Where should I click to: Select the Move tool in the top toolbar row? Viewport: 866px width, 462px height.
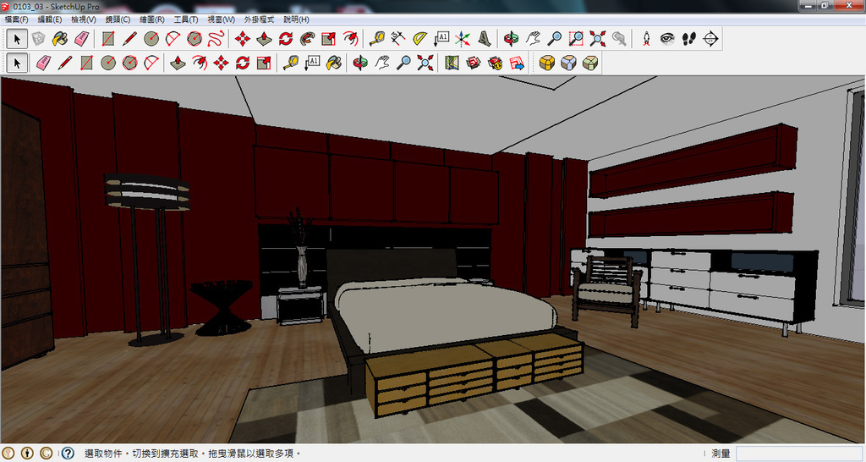[x=243, y=39]
